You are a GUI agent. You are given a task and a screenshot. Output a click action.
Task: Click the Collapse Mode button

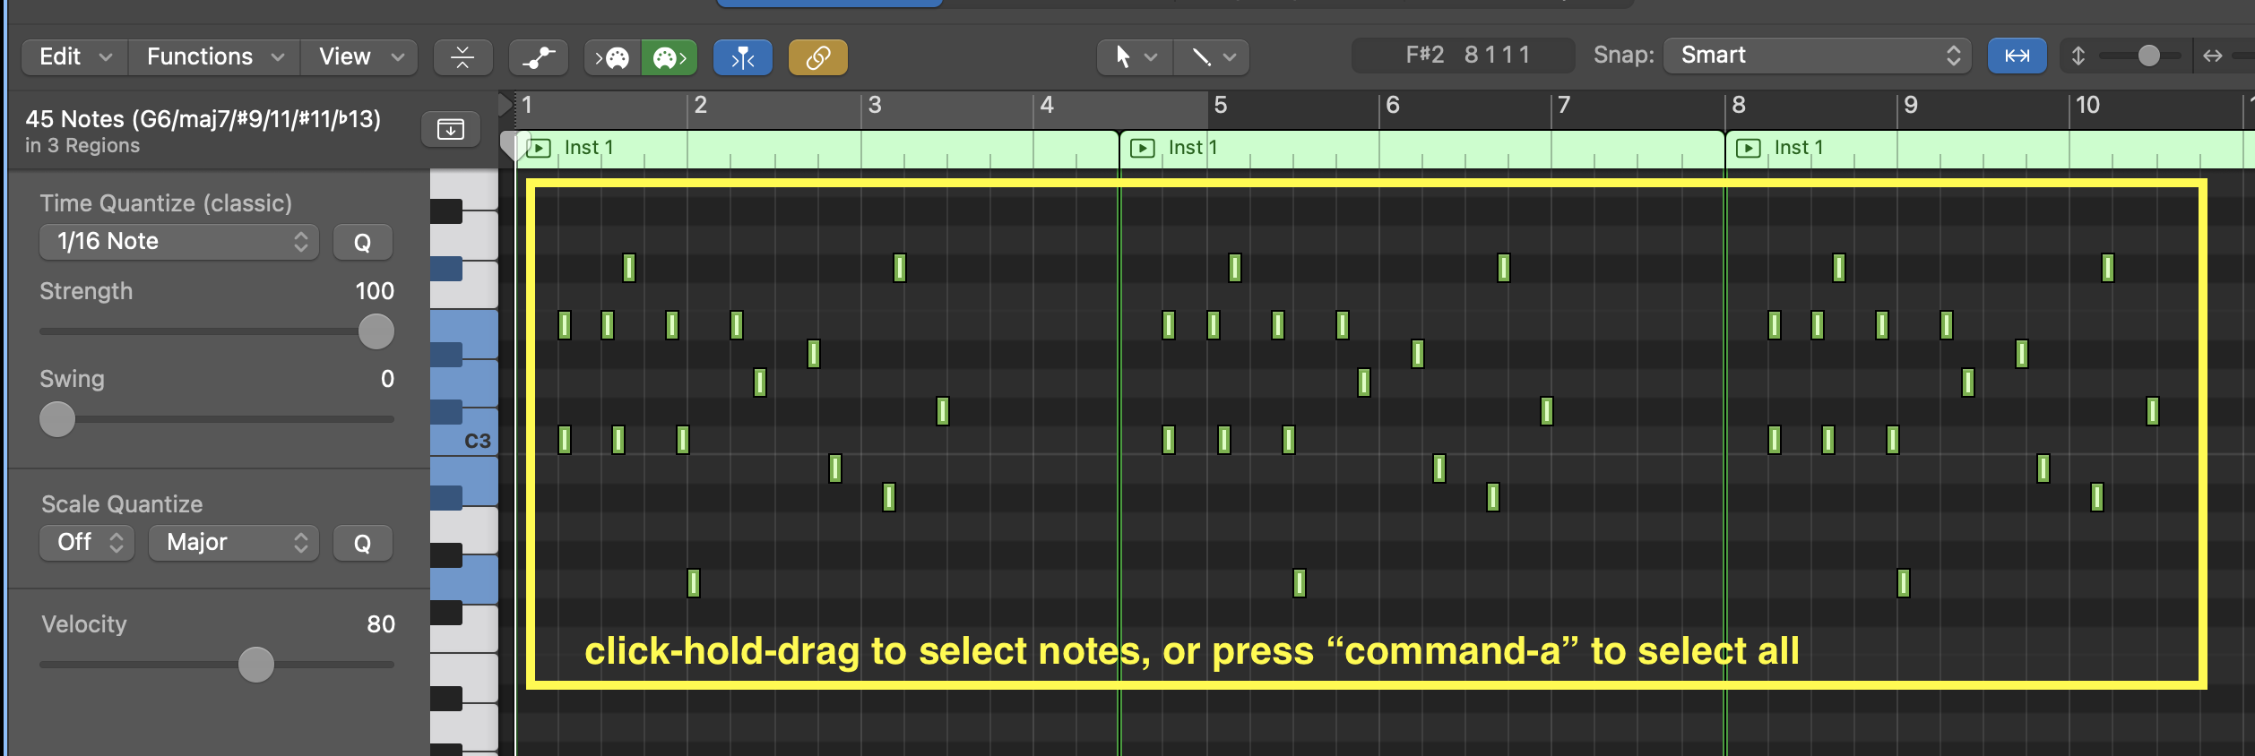[x=462, y=57]
